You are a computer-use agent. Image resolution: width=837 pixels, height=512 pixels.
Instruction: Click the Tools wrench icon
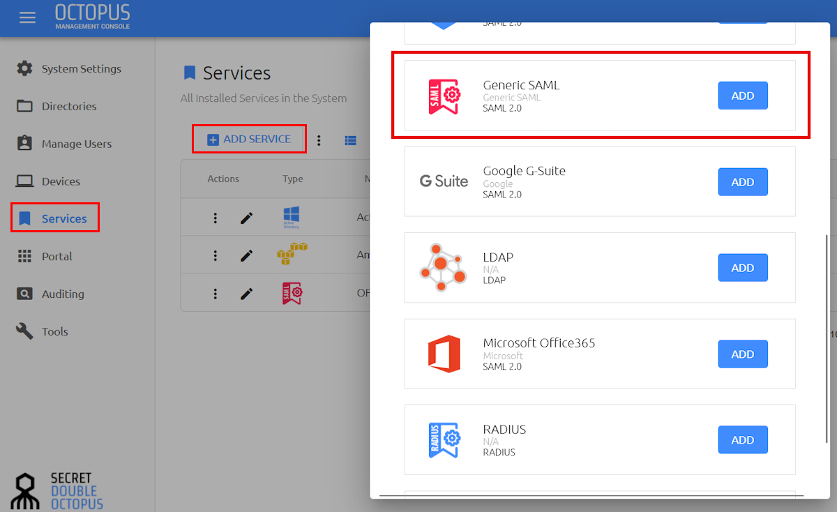click(24, 331)
